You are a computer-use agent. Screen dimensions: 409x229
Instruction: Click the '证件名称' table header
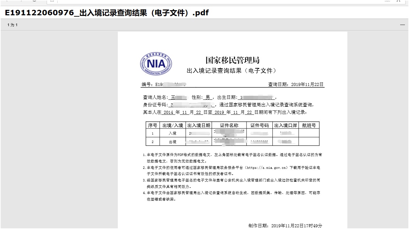pyautogui.click(x=229, y=125)
